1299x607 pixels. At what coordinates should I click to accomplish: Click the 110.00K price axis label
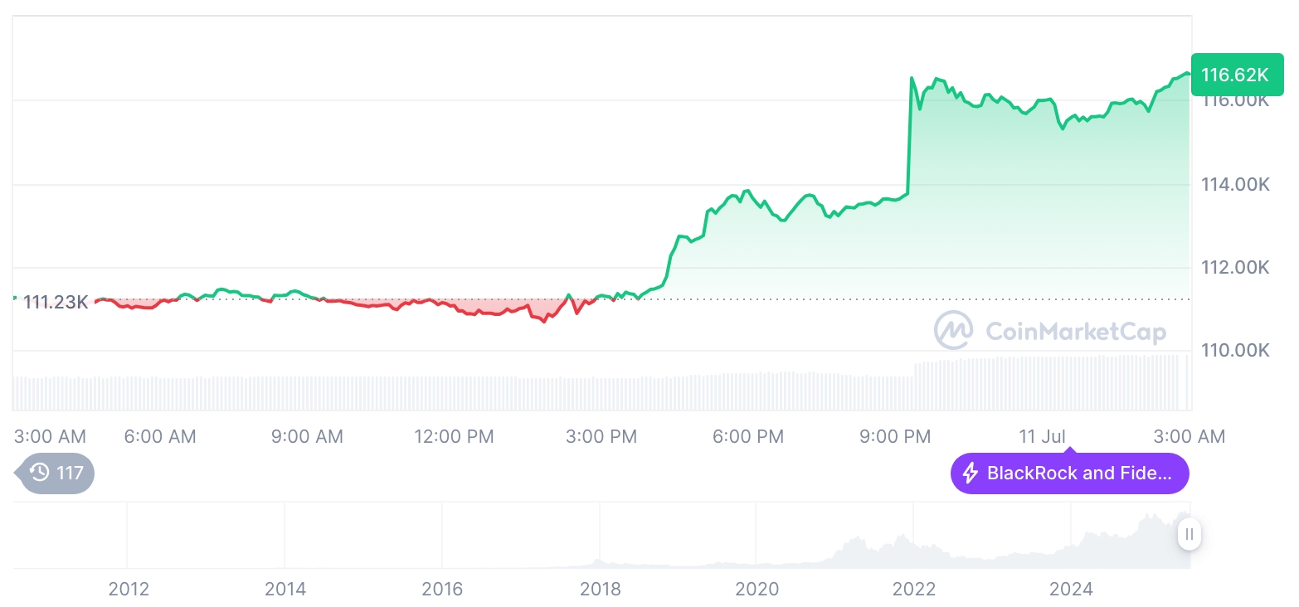click(x=1235, y=351)
